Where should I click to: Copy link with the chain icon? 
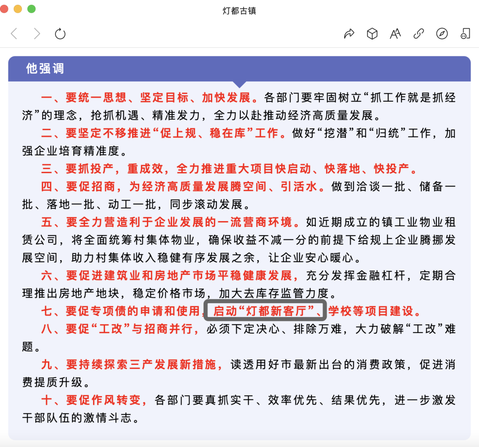coord(419,34)
